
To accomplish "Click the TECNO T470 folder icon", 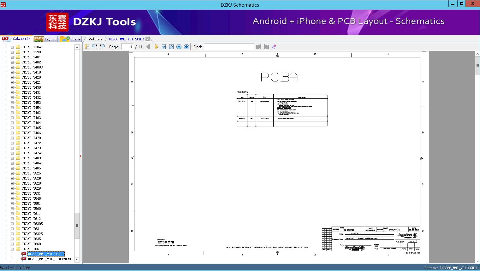I will click(x=18, y=138).
